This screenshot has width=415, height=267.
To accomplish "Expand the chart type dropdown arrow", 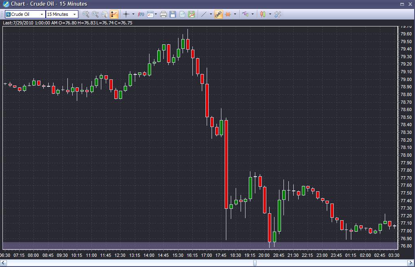I will click(x=270, y=14).
